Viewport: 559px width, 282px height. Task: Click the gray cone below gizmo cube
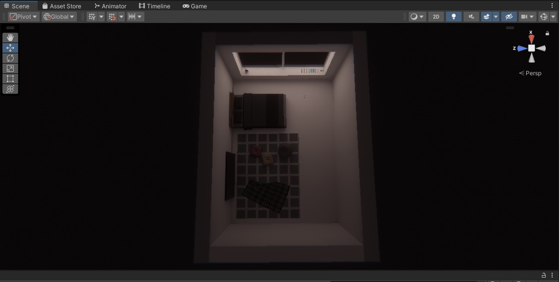tap(532, 58)
